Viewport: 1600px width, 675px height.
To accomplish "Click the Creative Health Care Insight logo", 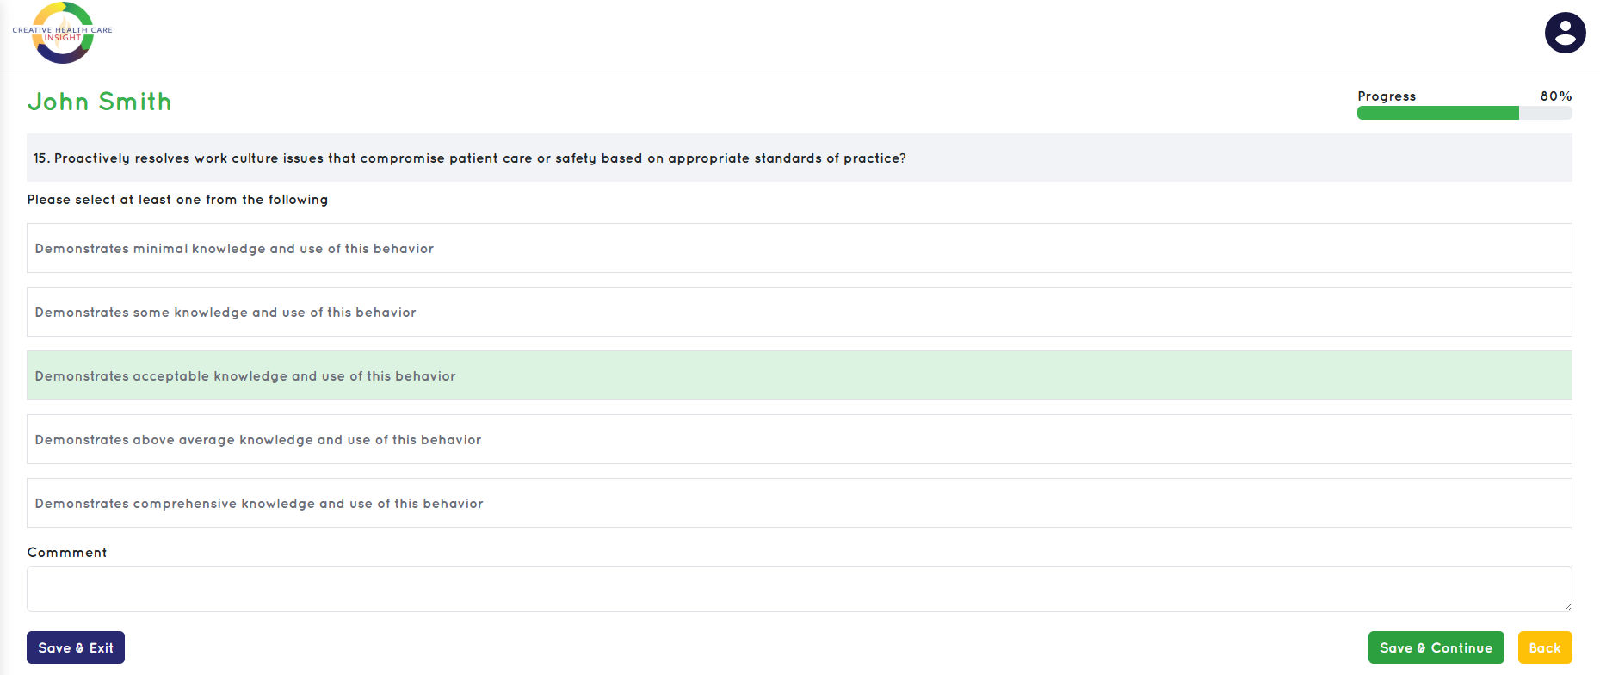I will 62,33.
